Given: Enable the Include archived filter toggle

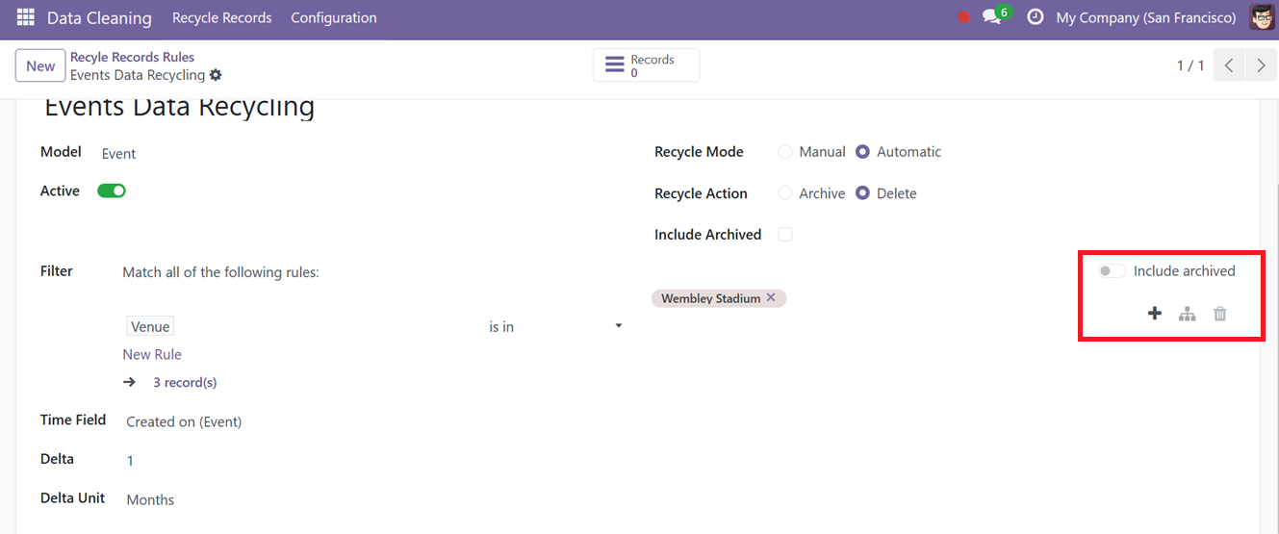Looking at the screenshot, I should point(1113,271).
